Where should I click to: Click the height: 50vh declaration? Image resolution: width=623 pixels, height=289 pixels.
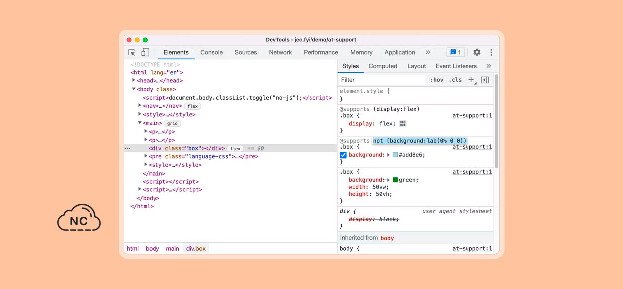click(x=370, y=194)
